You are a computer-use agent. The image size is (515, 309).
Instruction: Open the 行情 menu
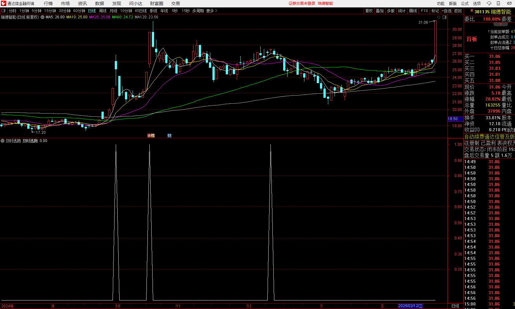tap(48, 3)
